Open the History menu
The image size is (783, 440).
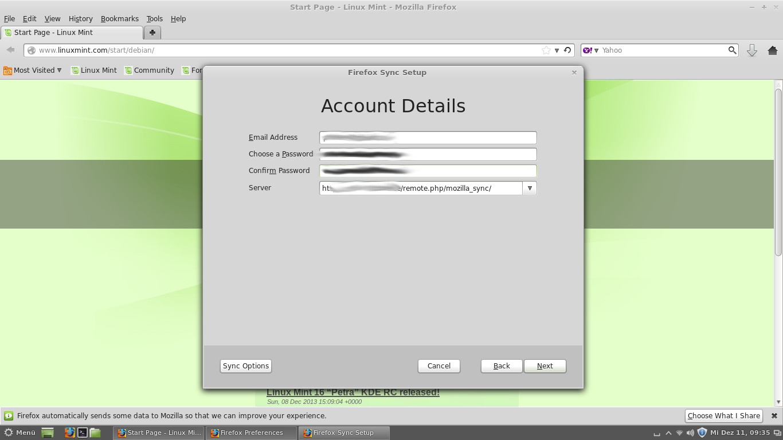[x=80, y=19]
